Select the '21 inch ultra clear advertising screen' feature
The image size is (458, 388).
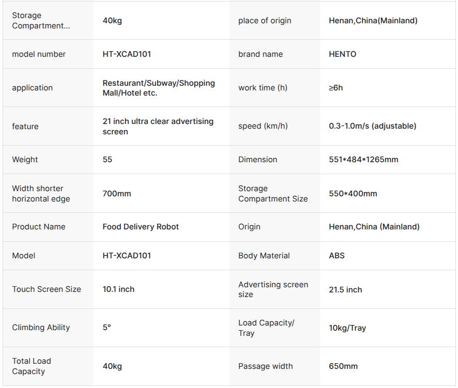158,126
